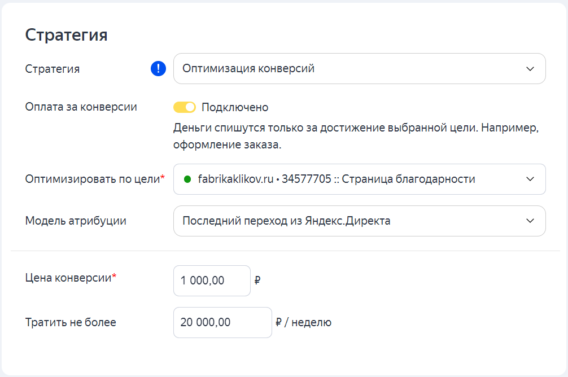Screen dimensions: 568x377
Task: Click the chevron arrow of the Стратегия dropdown
Action: 530,69
